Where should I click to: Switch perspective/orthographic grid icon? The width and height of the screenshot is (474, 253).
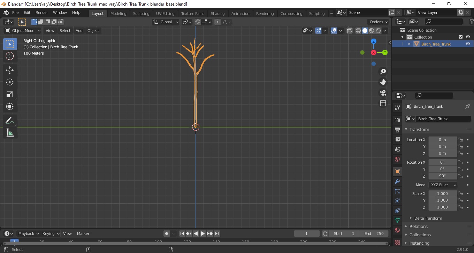[x=383, y=103]
